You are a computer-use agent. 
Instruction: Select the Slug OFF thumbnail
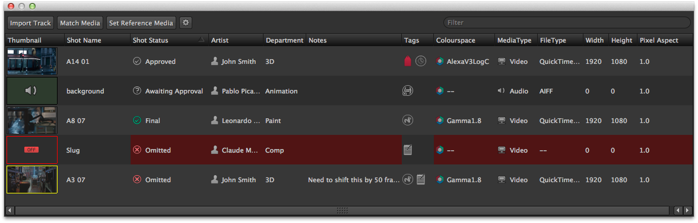31,150
